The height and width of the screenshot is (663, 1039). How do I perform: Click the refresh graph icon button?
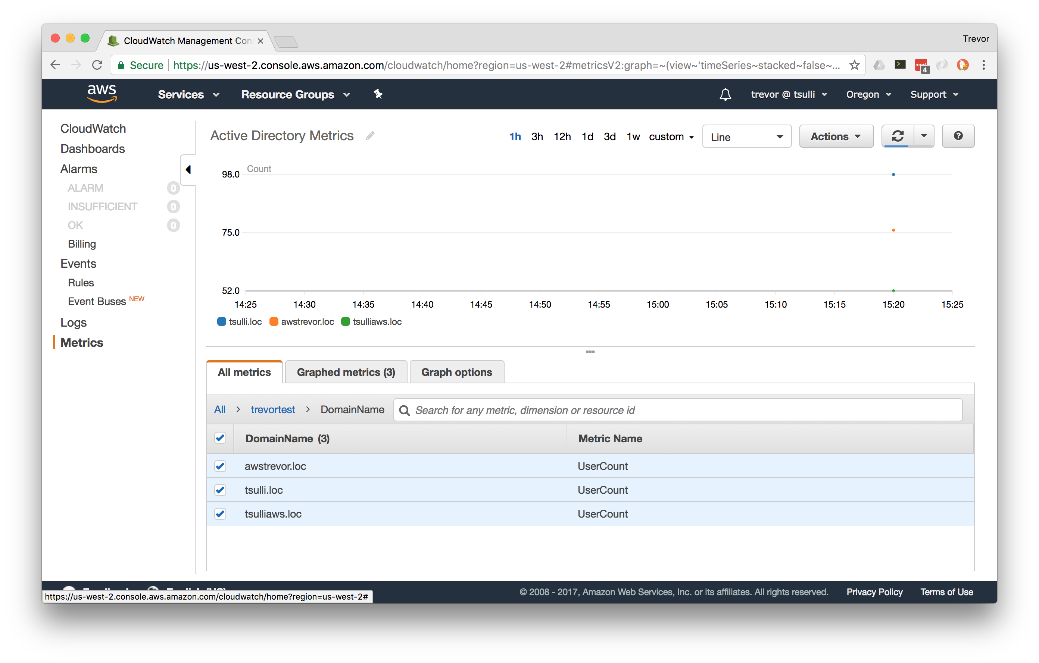coord(898,136)
